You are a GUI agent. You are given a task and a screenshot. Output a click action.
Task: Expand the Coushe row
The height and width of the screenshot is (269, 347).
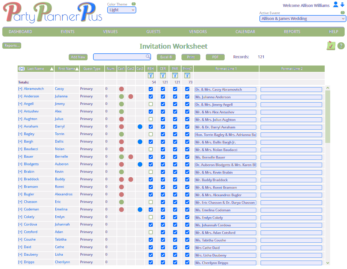(x=20, y=239)
